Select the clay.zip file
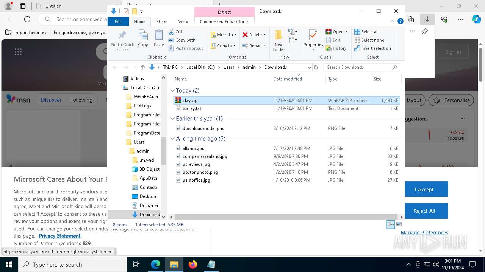The height and width of the screenshot is (272, 485). [x=286, y=100]
